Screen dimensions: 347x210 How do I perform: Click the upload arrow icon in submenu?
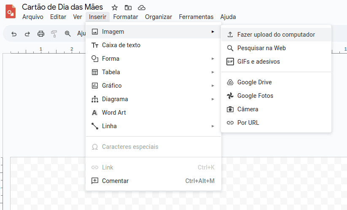click(230, 35)
